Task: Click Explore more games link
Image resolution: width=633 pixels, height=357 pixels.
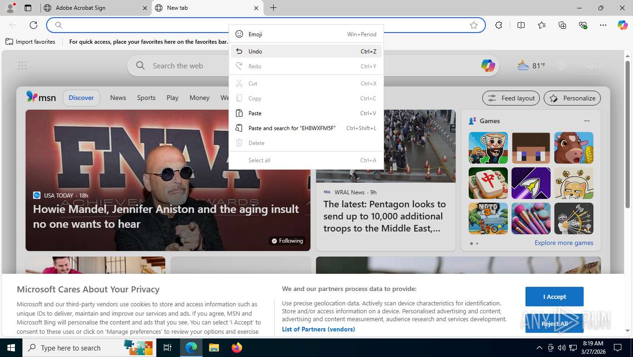Action: (564, 243)
